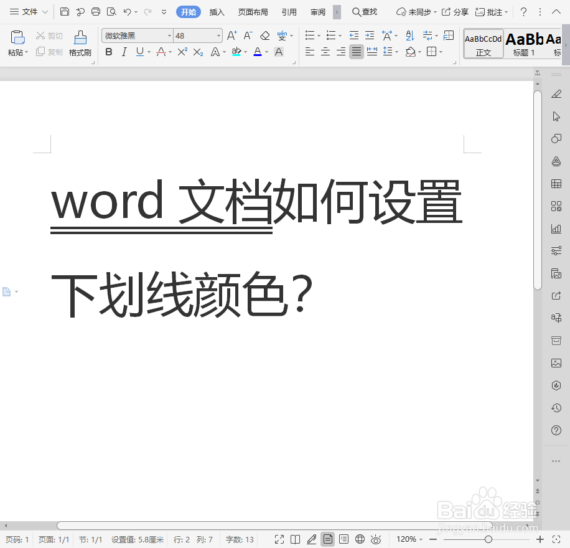Toggle Italic formatting

pyautogui.click(x=124, y=52)
